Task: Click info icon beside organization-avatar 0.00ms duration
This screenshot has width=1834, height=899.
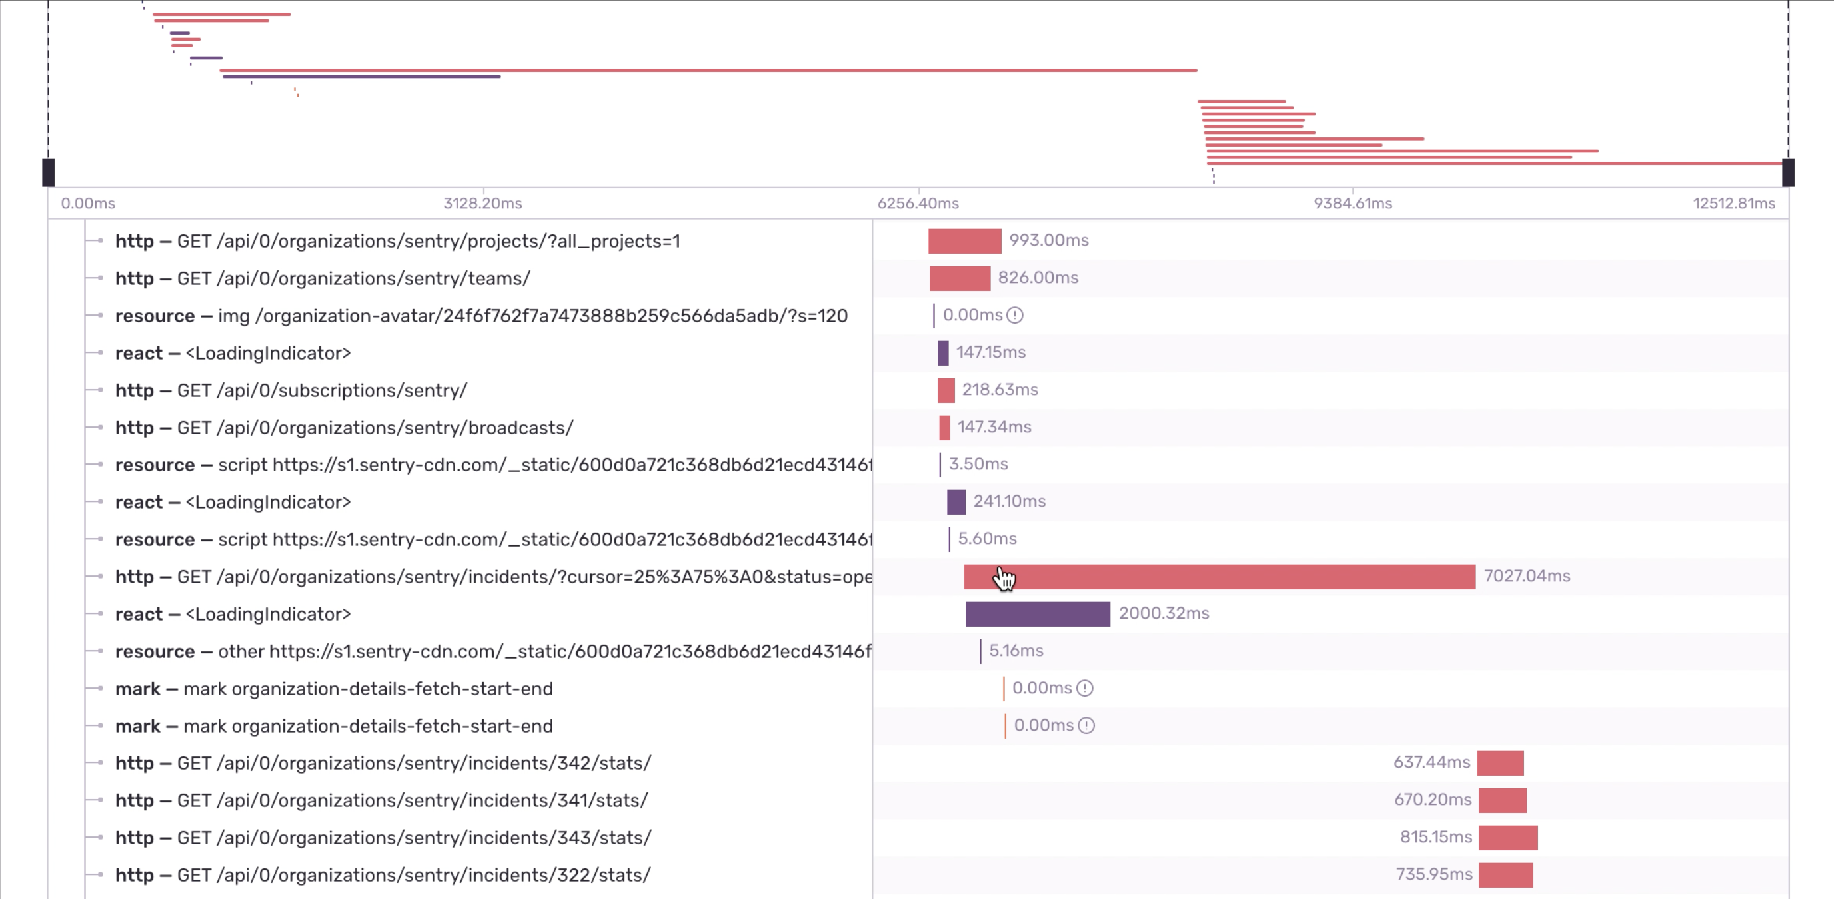Action: pyautogui.click(x=1015, y=315)
